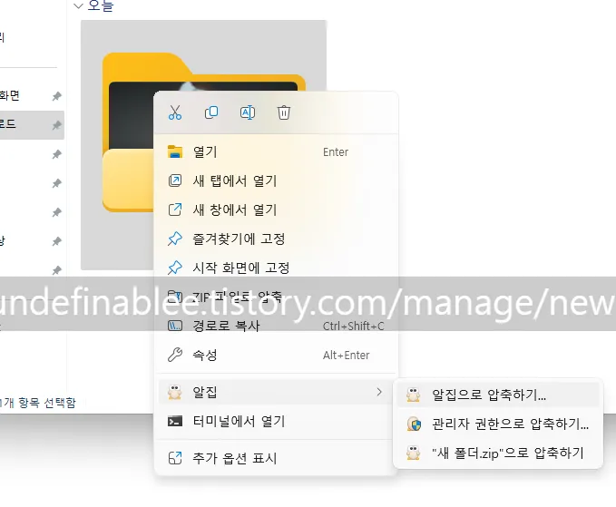Select 터미널에서 열기
This screenshot has height=507, width=616.
click(x=276, y=422)
